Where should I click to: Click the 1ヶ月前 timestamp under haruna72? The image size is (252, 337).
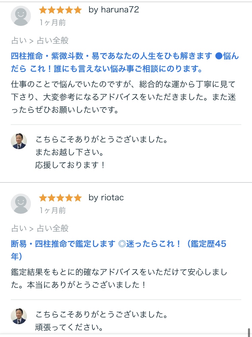tap(52, 23)
